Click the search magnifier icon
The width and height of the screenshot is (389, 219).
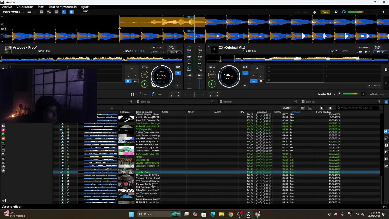339,108
